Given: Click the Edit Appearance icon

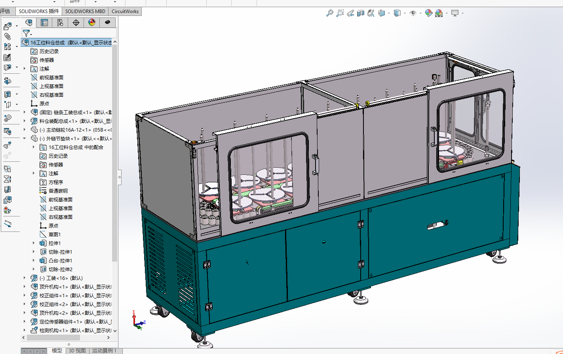Looking at the screenshot, I should click(428, 13).
